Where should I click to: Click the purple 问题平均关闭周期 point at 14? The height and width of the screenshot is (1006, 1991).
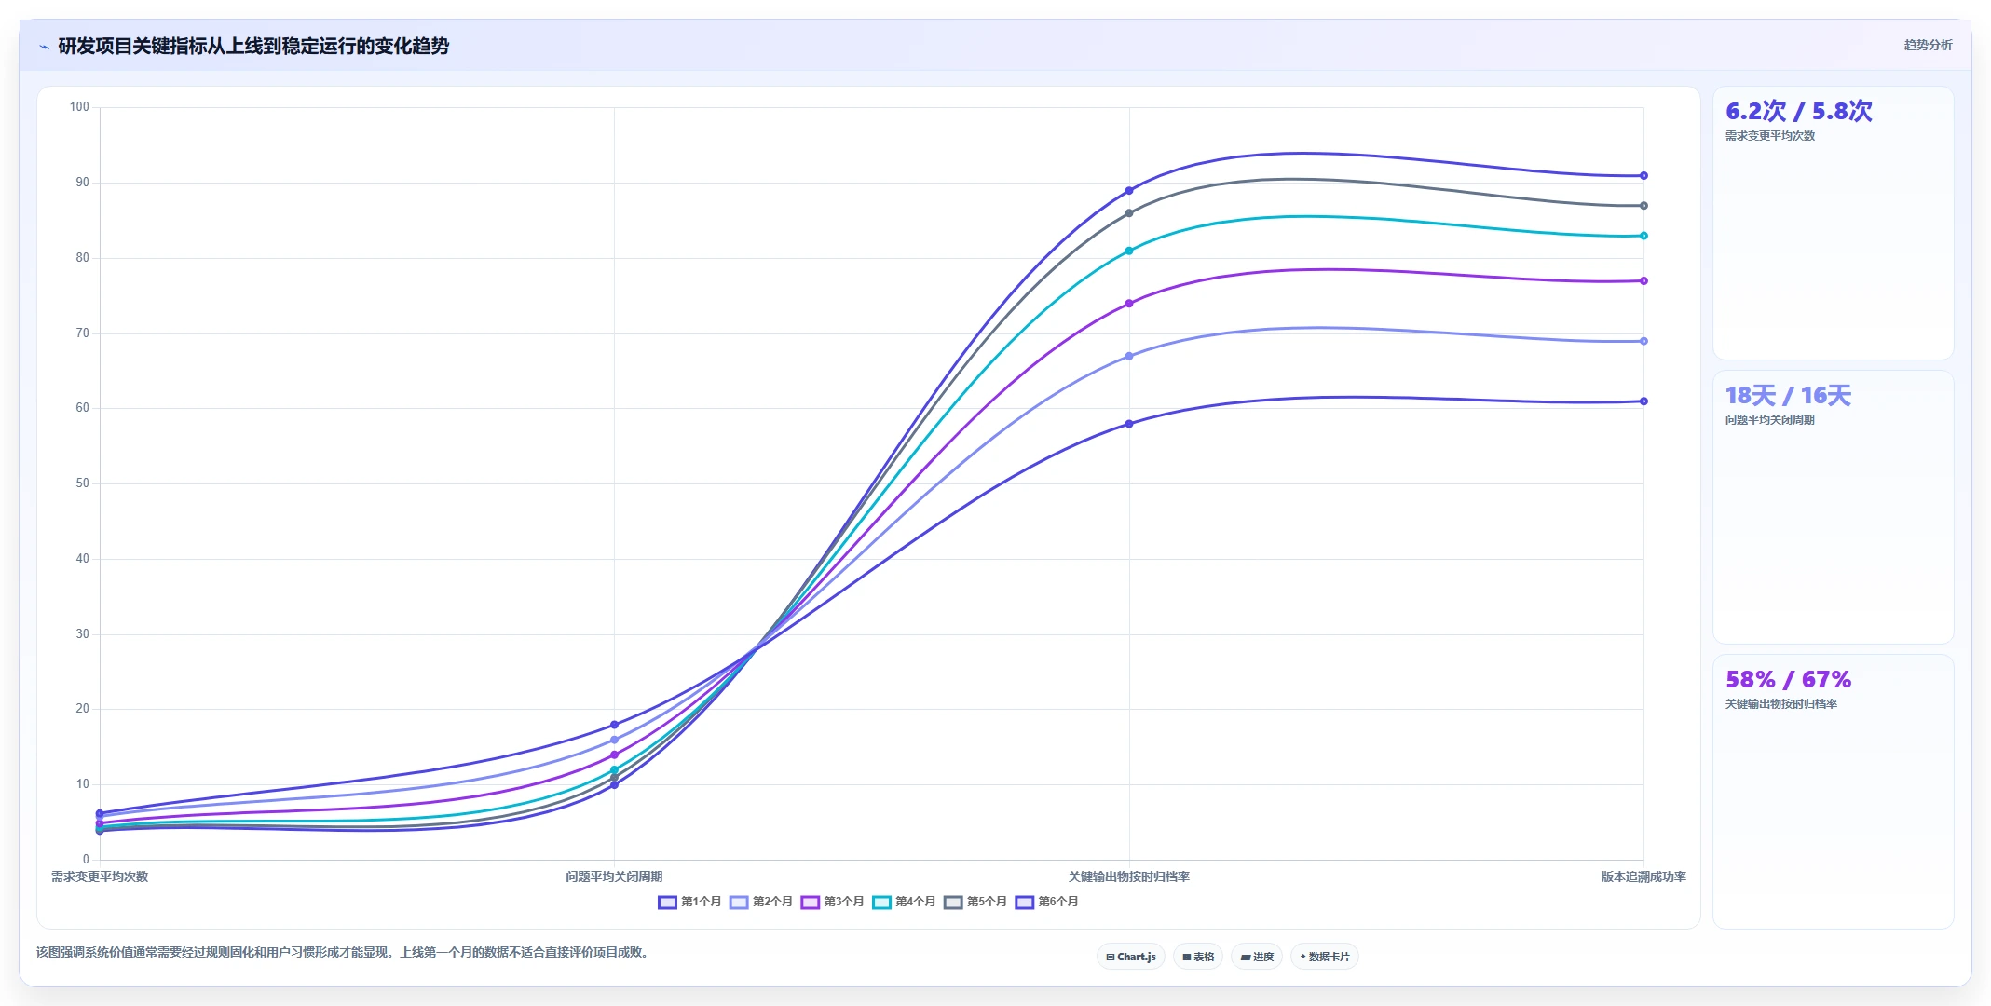pos(614,754)
